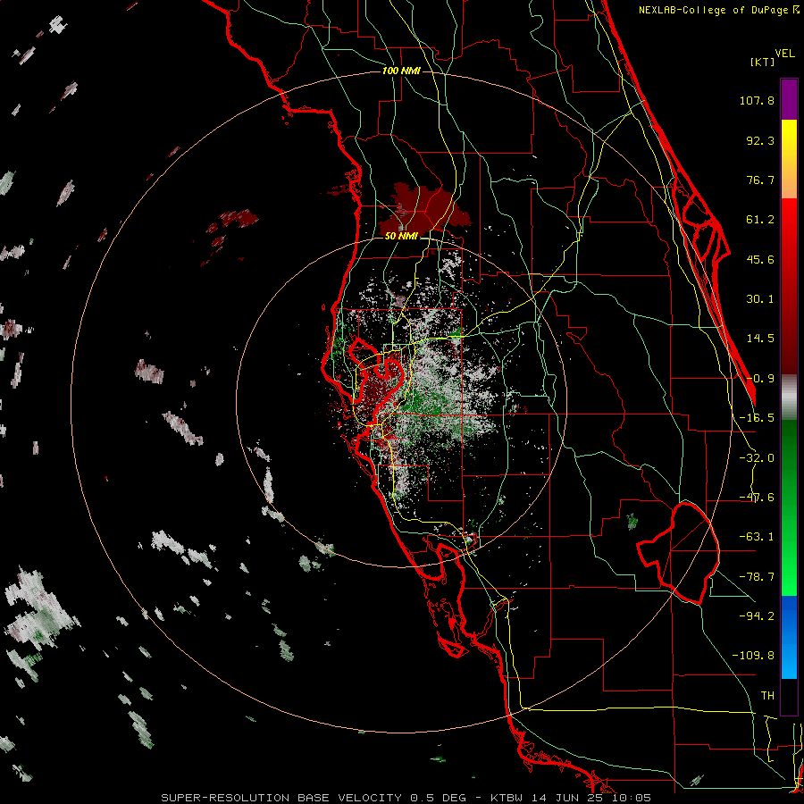The image size is (804, 804).
Task: Click the TH legend label
Action: 767,695
